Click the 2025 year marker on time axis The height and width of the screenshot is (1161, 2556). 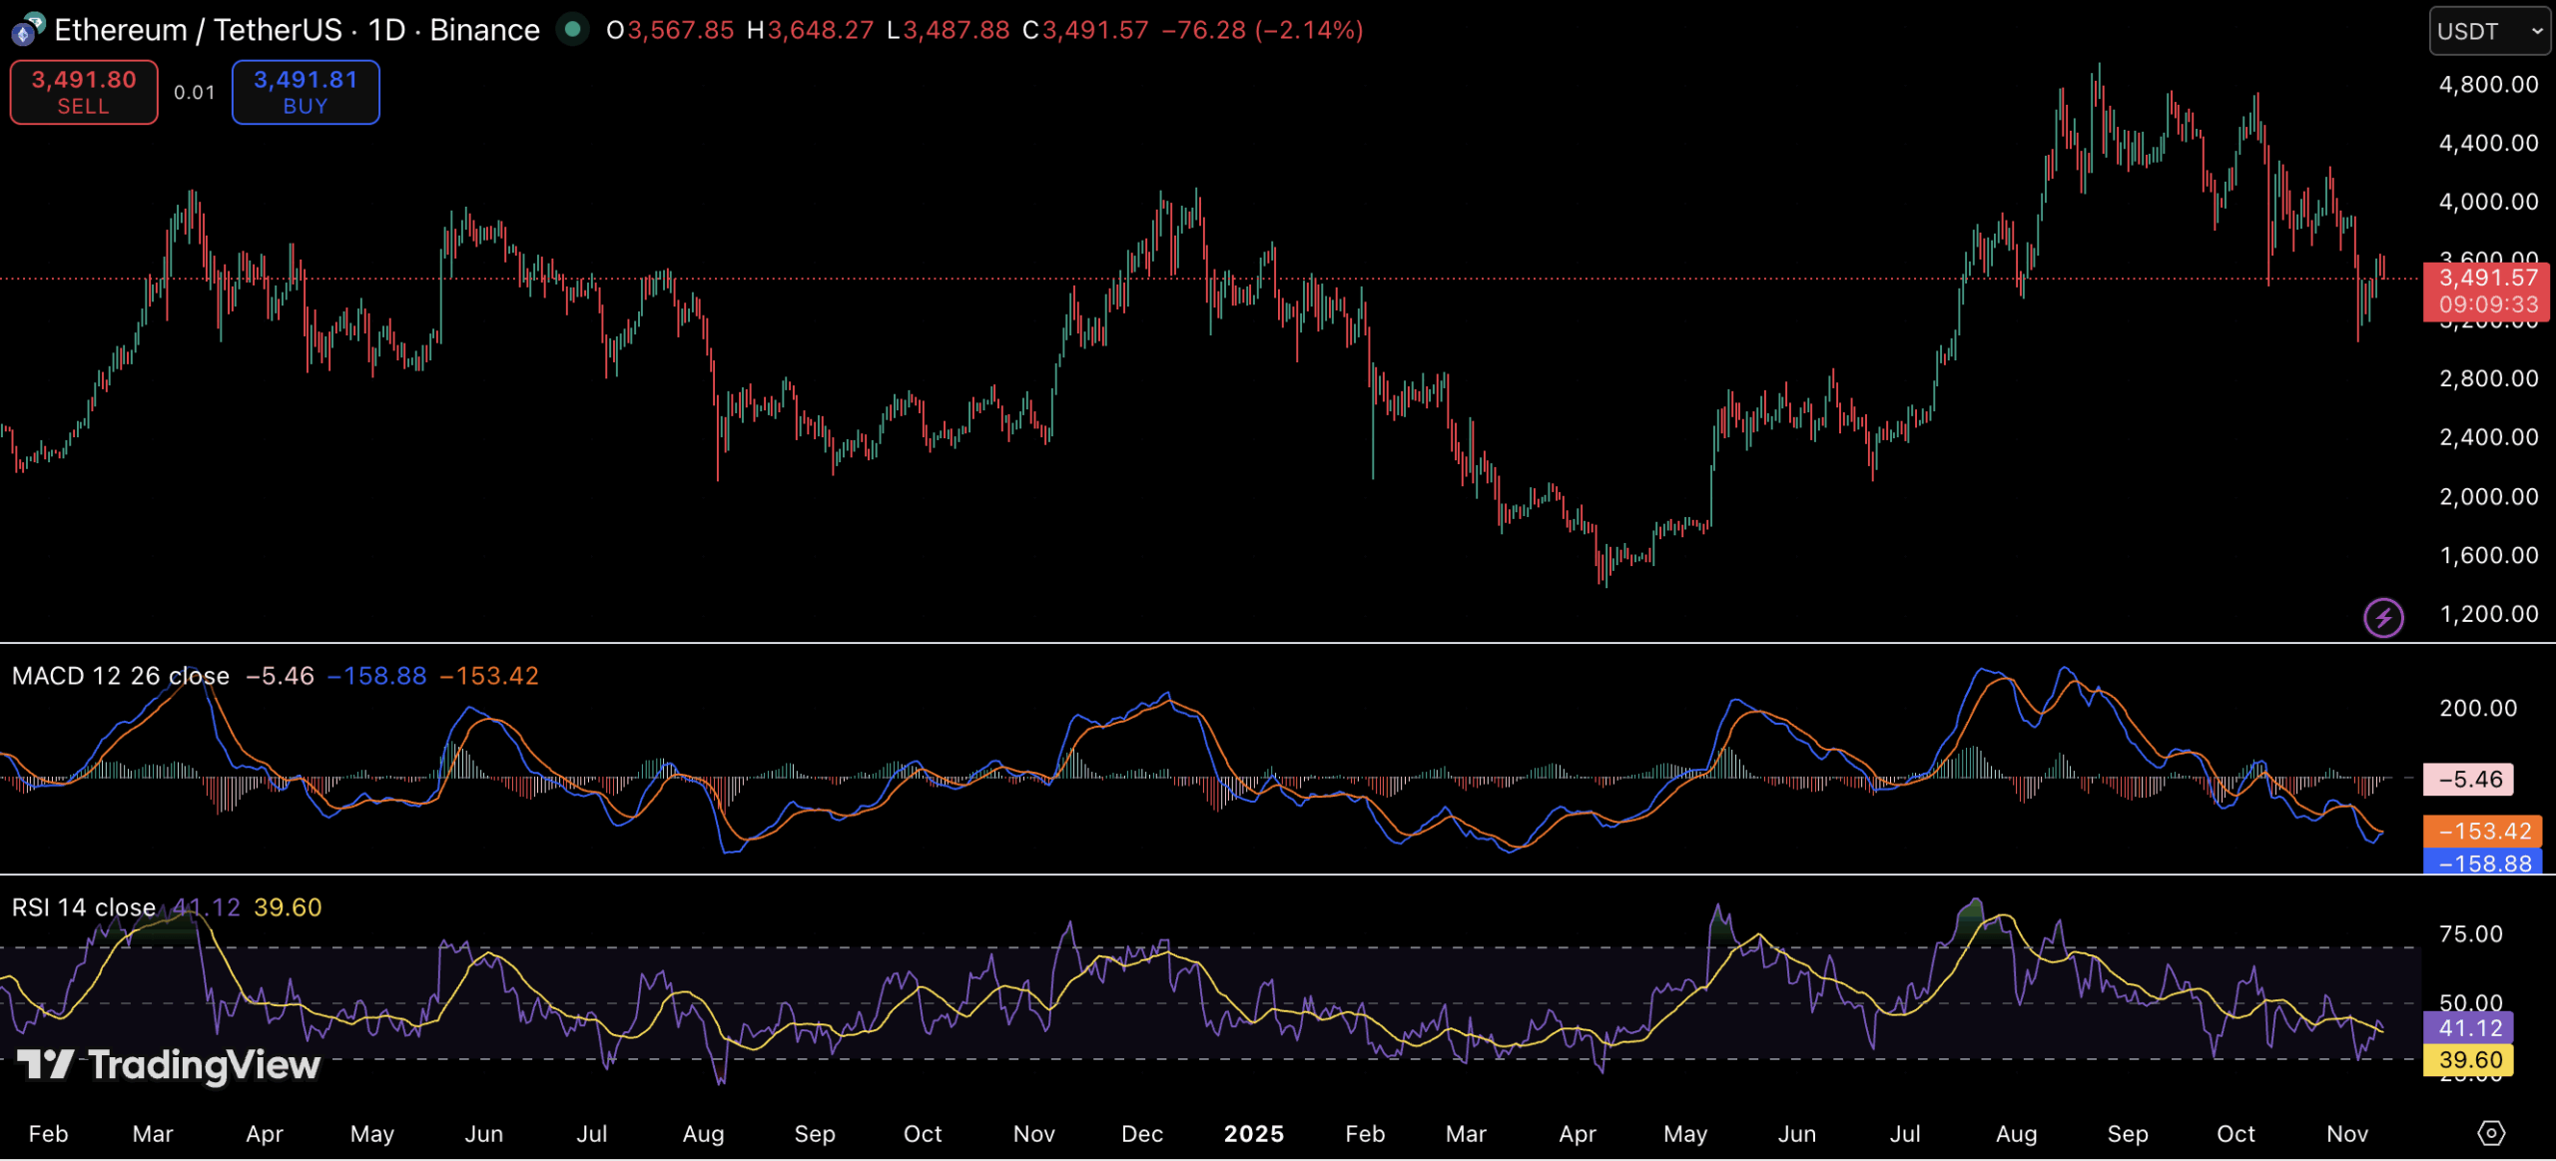1253,1134
